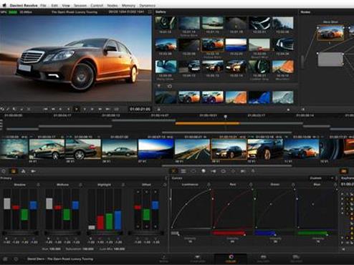Open the Motion Effects palette icon
354x265 pixels.
33,171
